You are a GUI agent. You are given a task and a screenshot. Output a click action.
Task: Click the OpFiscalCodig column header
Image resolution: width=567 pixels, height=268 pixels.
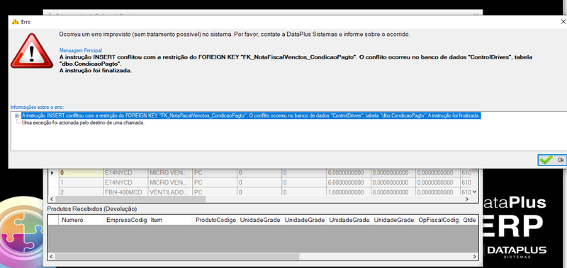pos(438,220)
